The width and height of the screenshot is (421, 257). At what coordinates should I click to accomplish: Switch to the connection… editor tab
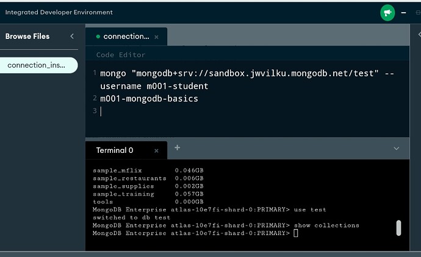[126, 37]
